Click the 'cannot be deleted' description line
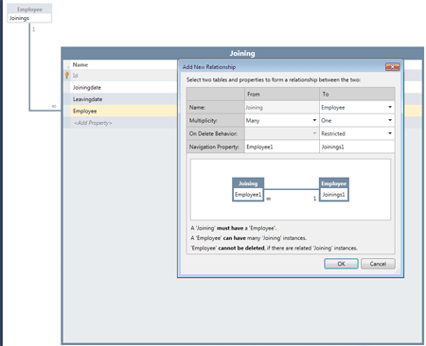This screenshot has height=346, width=426. [274, 248]
